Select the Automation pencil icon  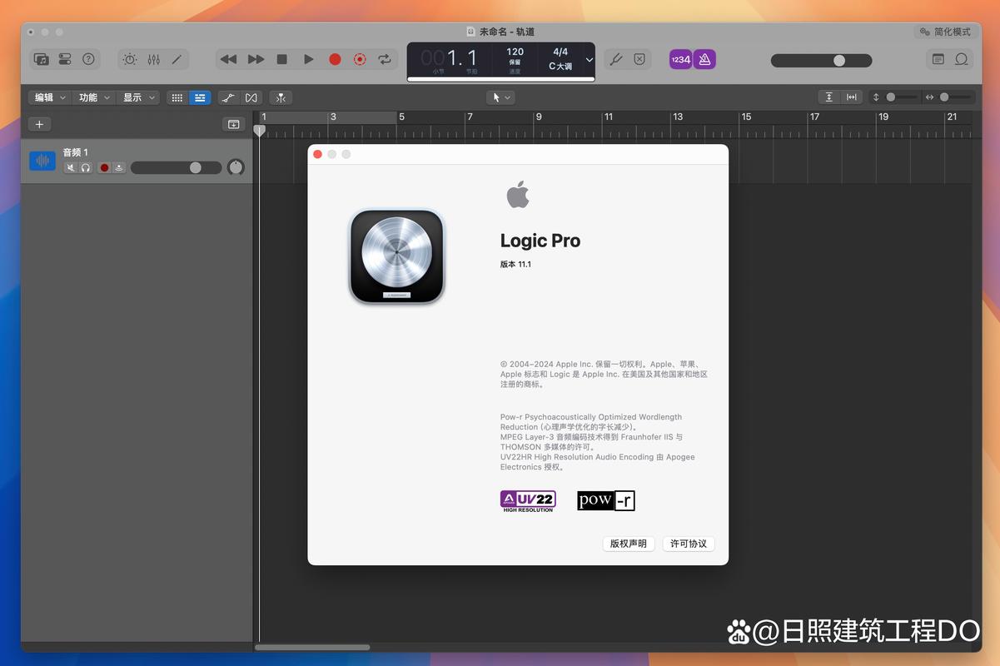pos(177,59)
